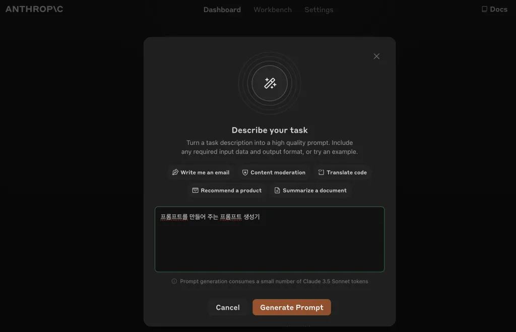Switch to the Settings tab

[319, 10]
